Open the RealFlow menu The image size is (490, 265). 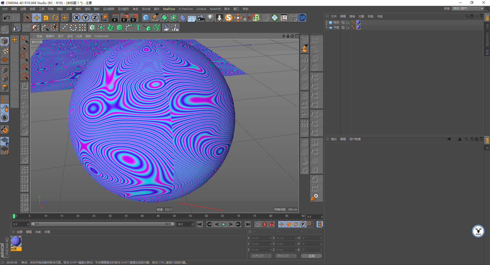[169, 9]
